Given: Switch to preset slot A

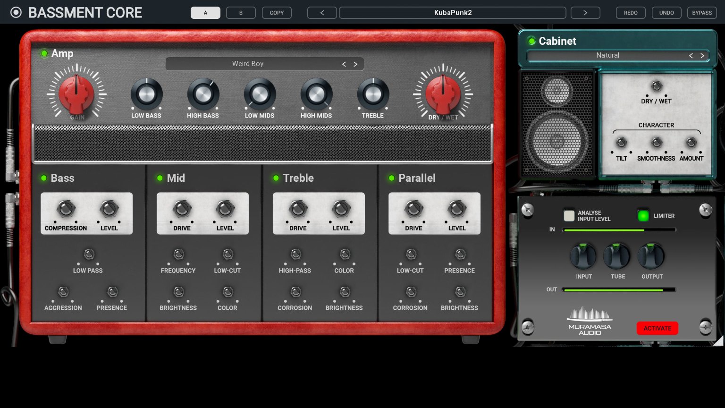Looking at the screenshot, I should [x=205, y=13].
